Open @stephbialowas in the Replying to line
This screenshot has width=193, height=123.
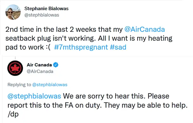pos(50,85)
